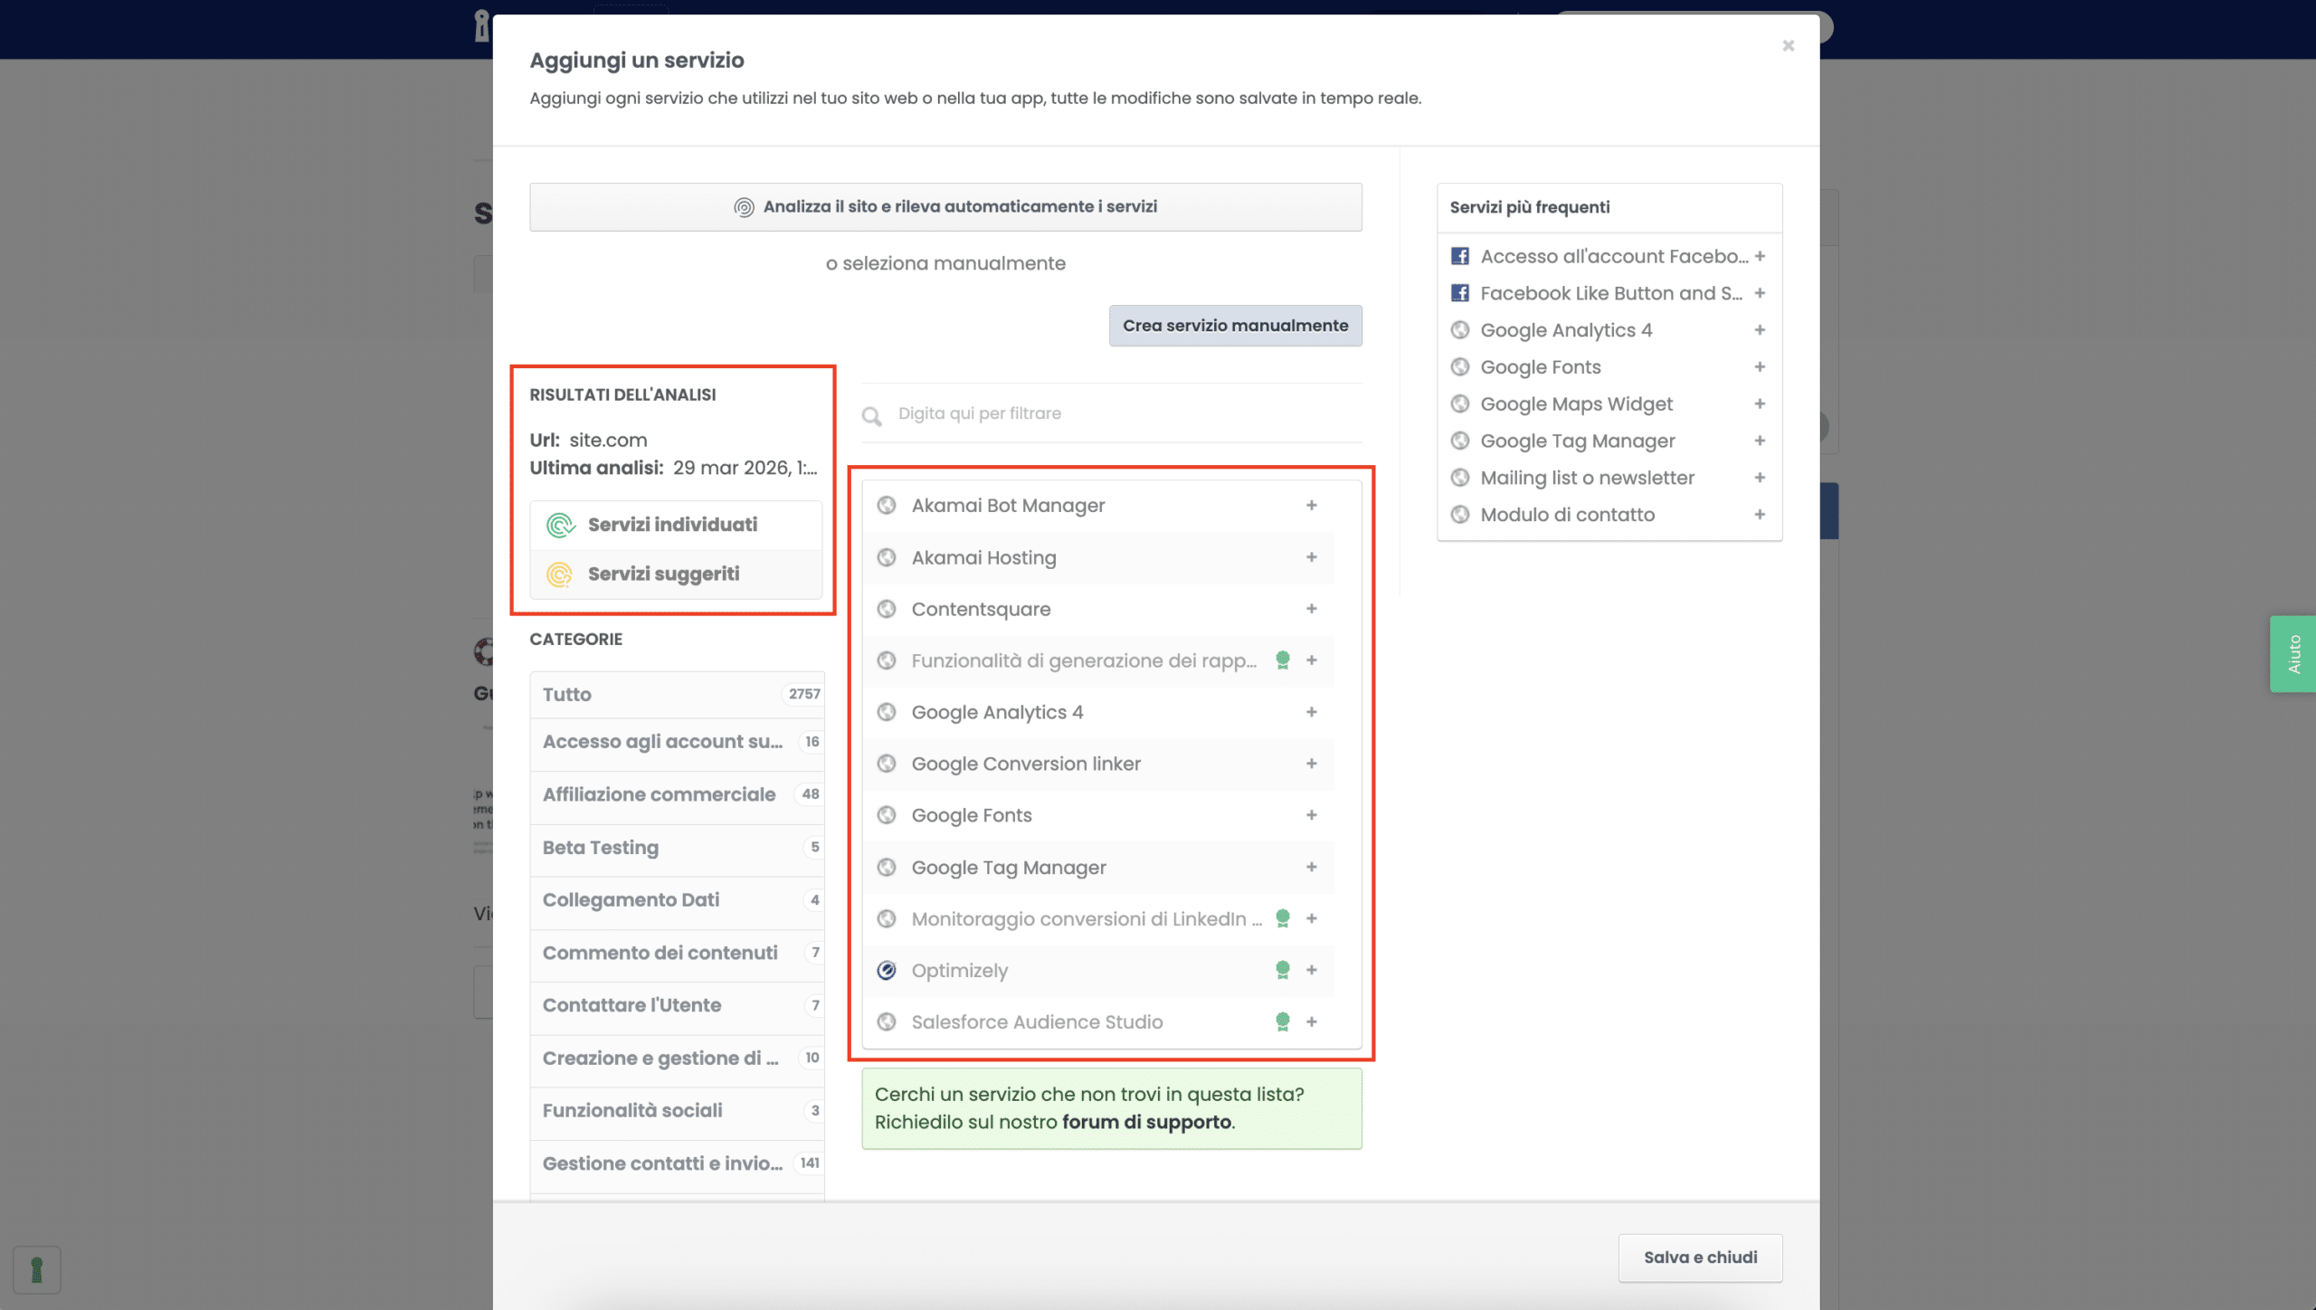Click the keyhole icon at bottom left
This screenshot has width=2316, height=1310.
click(x=37, y=1269)
